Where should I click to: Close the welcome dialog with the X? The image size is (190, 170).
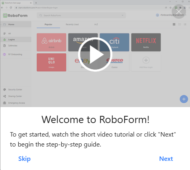pos(179,12)
